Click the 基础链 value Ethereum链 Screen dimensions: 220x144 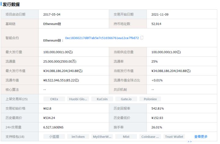click(52, 24)
